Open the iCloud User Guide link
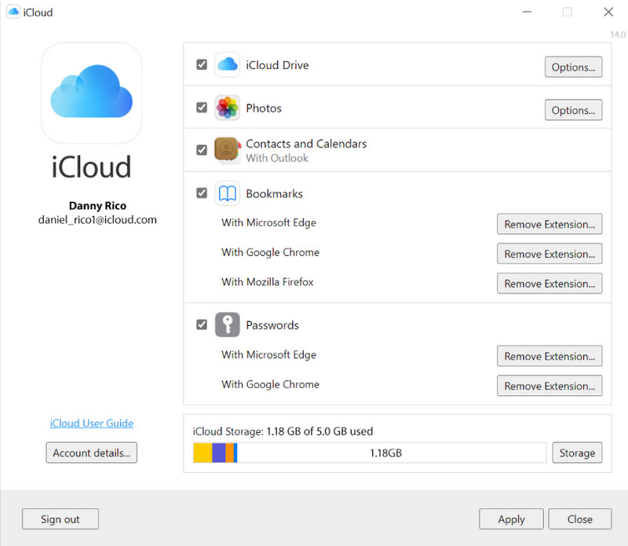Screen dimensions: 628x546 91,423
